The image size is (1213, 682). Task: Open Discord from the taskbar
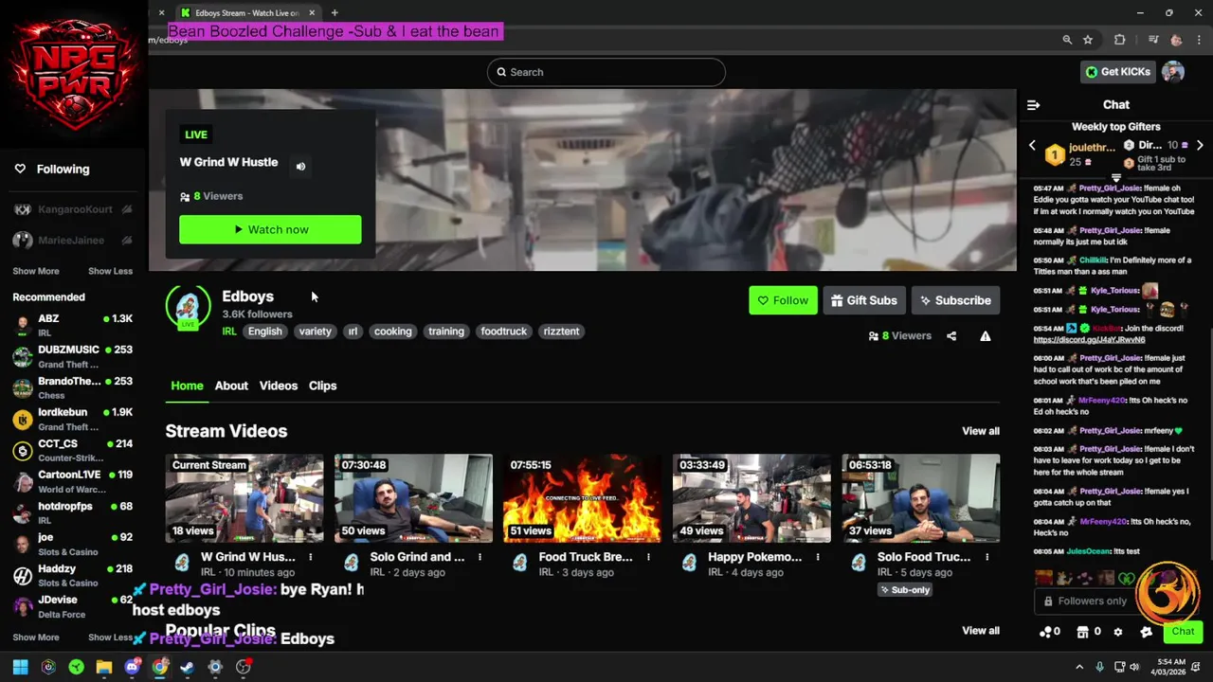pyautogui.click(x=132, y=667)
